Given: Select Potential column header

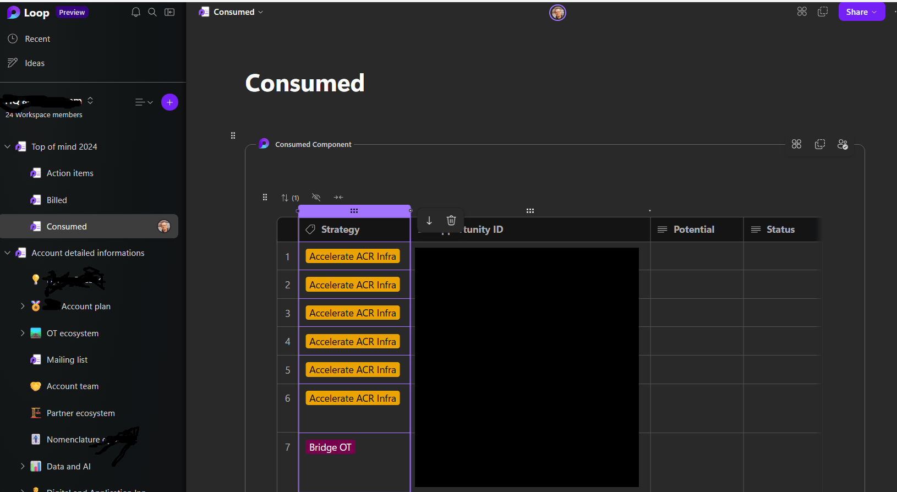Looking at the screenshot, I should point(697,229).
